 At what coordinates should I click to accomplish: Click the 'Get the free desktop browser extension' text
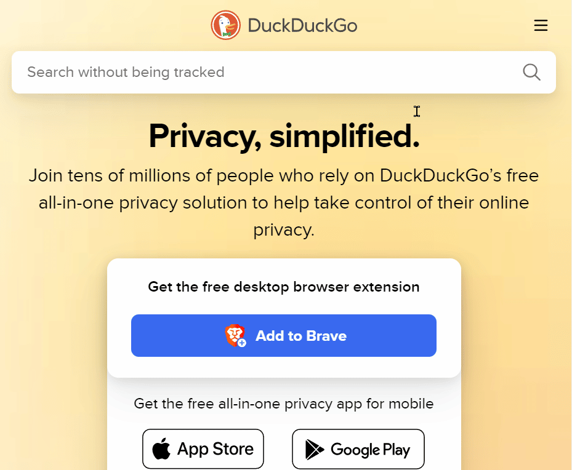click(284, 287)
